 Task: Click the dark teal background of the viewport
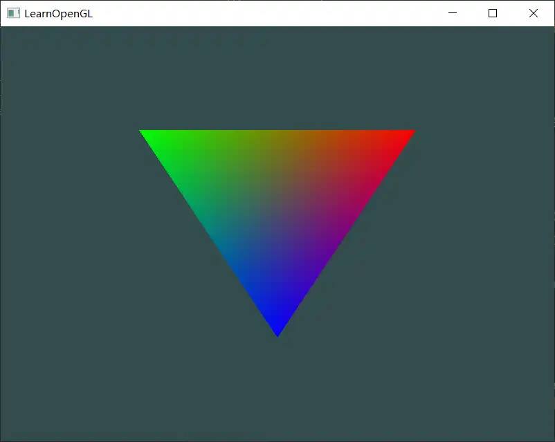tap(83, 380)
